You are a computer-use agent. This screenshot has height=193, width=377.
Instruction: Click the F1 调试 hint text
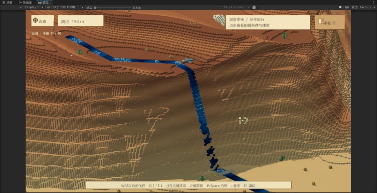tap(249, 186)
